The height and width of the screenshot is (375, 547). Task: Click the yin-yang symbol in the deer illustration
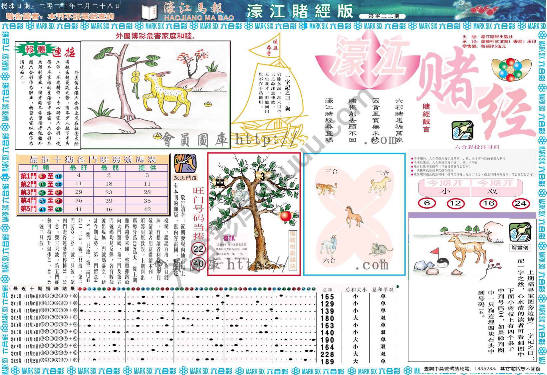[443, 263]
